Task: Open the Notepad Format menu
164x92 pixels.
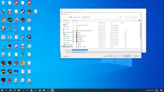Action: pos(71,12)
